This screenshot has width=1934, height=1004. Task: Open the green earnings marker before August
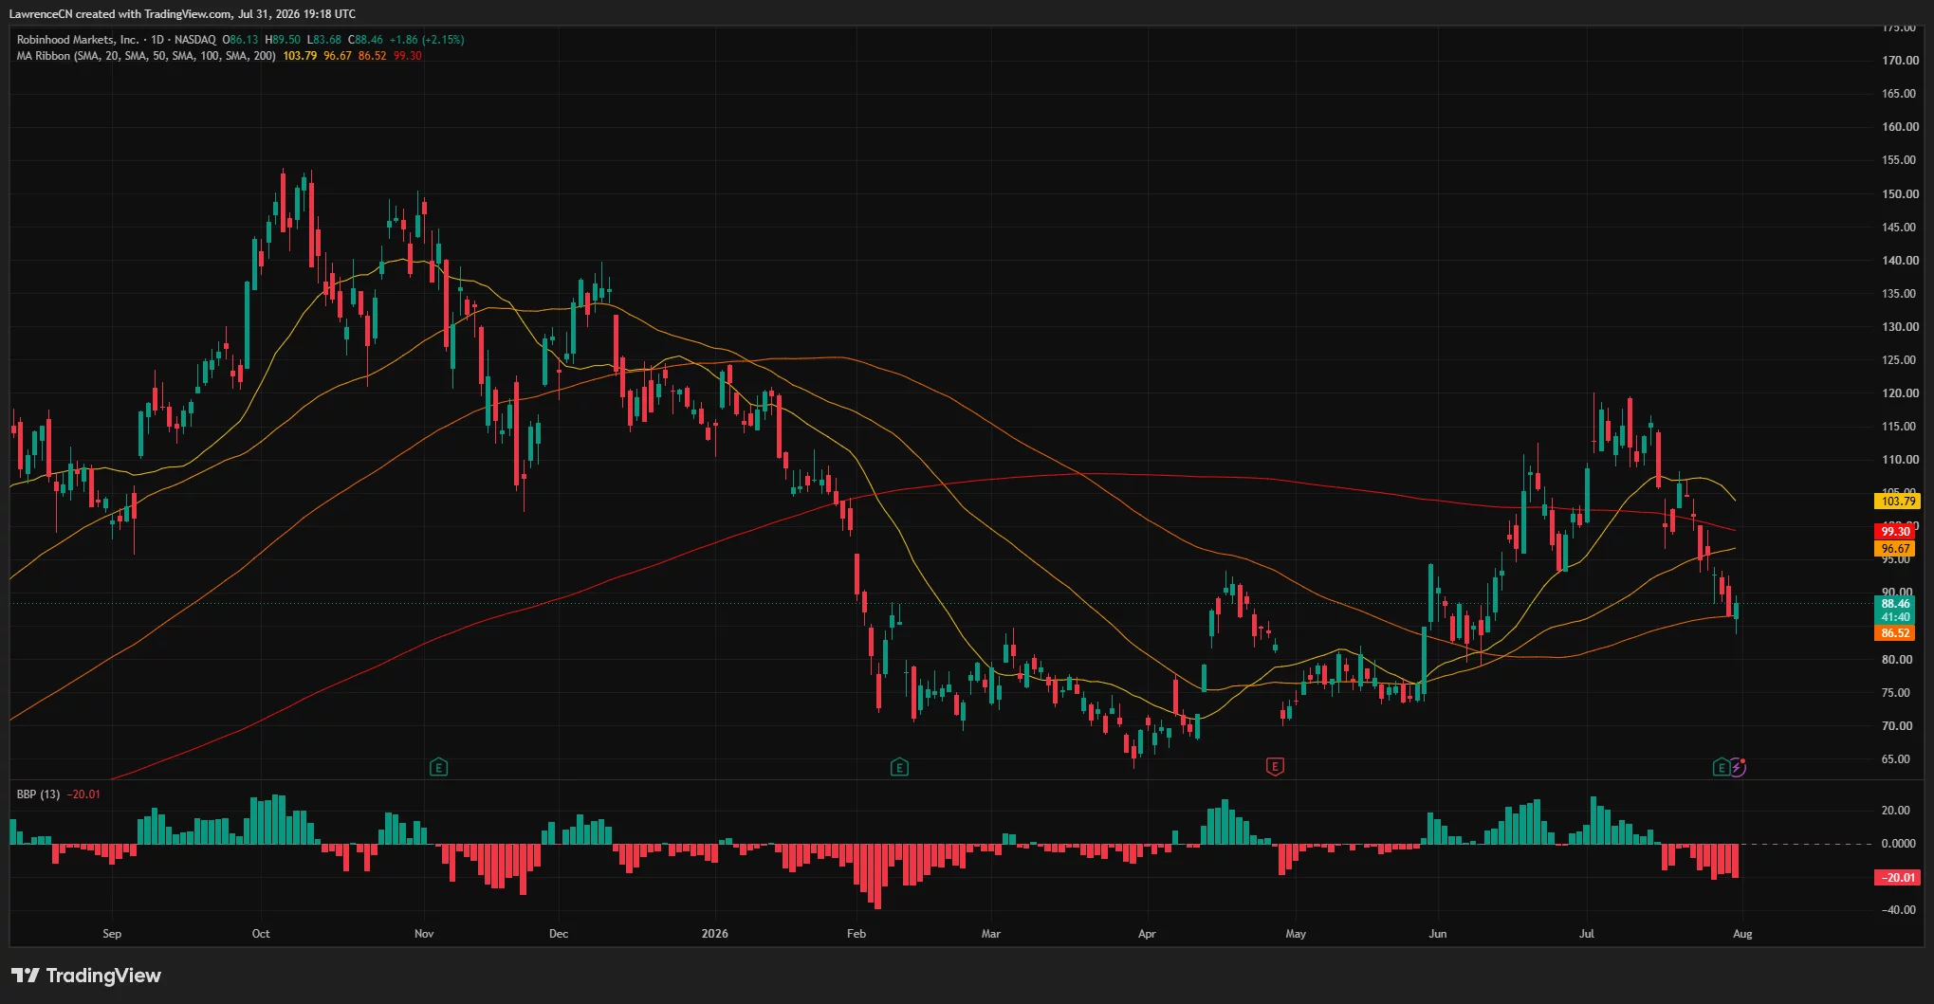(1721, 767)
